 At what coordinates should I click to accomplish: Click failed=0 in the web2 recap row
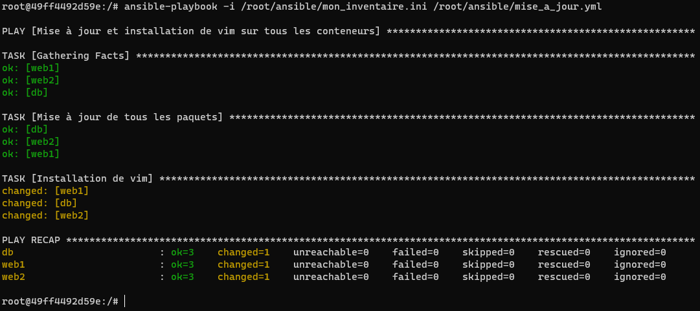point(415,277)
